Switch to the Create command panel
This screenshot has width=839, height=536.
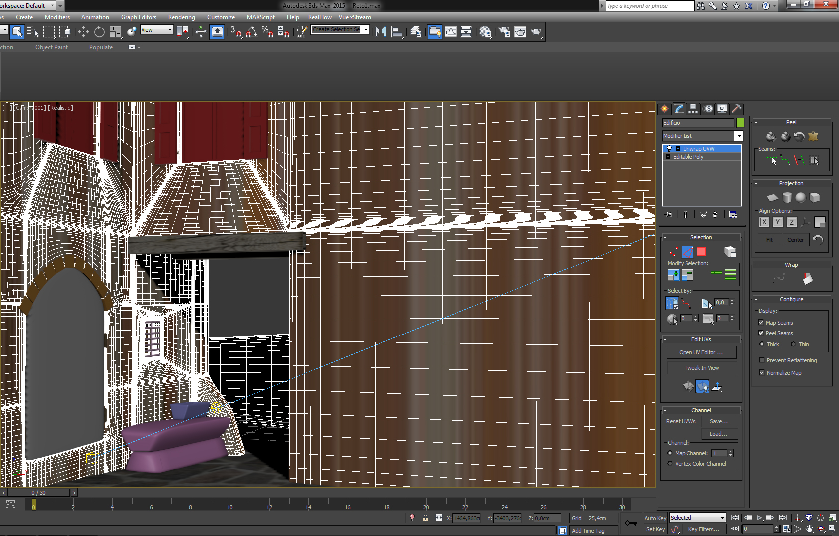665,109
